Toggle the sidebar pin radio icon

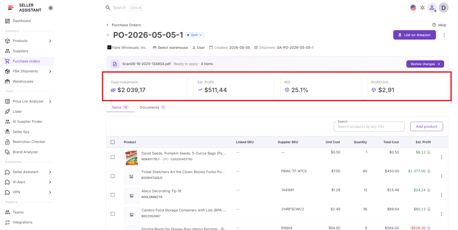(x=51, y=8)
